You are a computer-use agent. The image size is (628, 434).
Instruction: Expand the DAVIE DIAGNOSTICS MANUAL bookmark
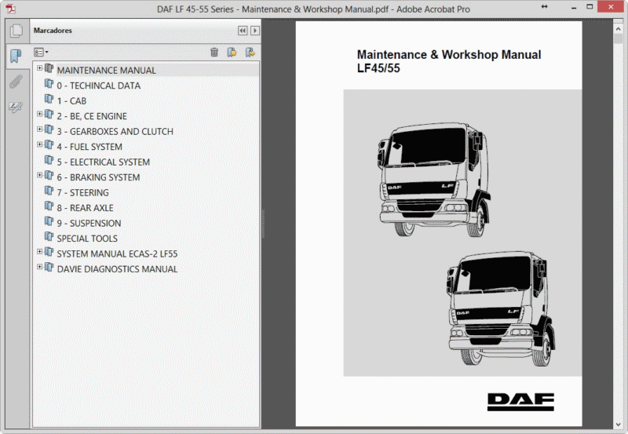click(x=40, y=267)
